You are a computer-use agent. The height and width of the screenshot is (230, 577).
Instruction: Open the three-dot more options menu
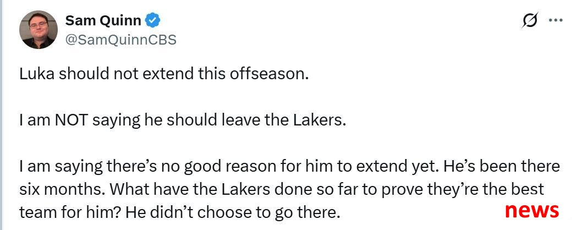click(x=556, y=20)
